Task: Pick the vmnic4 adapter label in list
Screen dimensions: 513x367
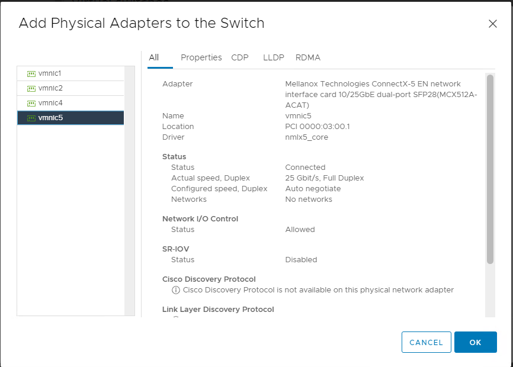Action: click(50, 103)
